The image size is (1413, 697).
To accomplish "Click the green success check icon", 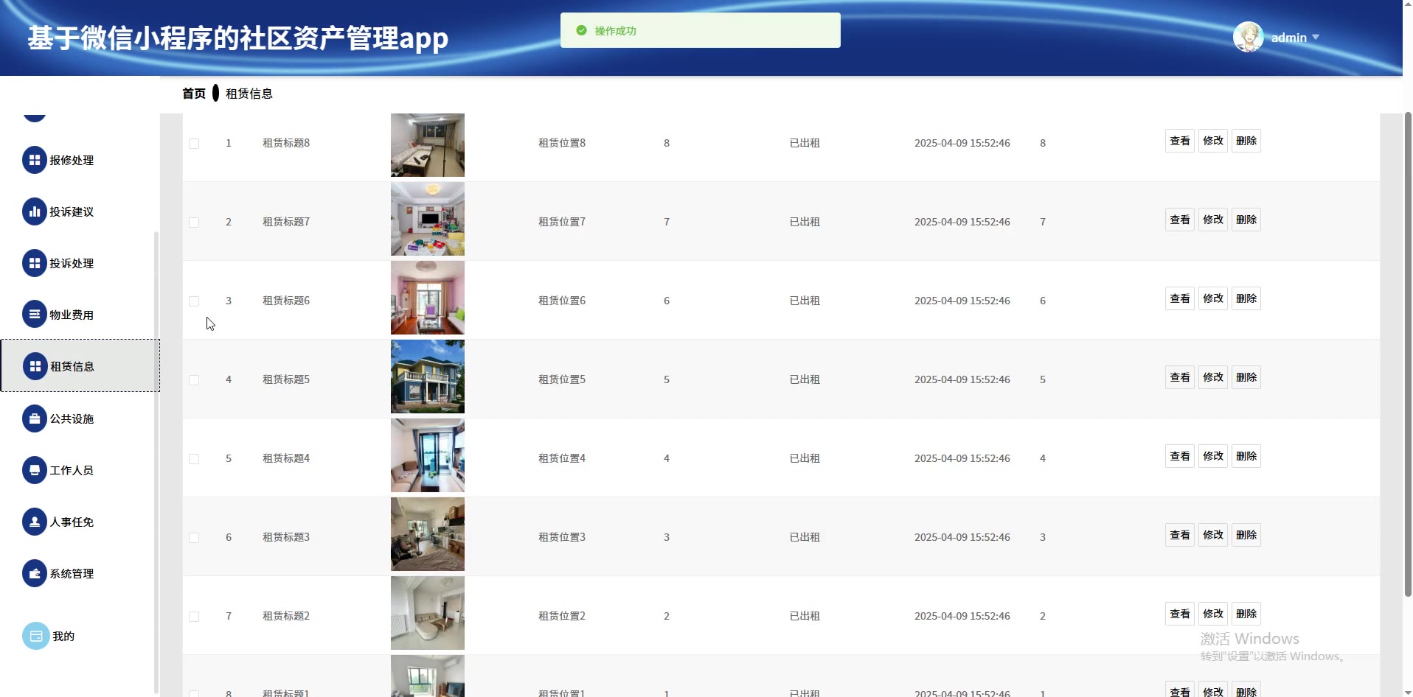I will pyautogui.click(x=581, y=30).
